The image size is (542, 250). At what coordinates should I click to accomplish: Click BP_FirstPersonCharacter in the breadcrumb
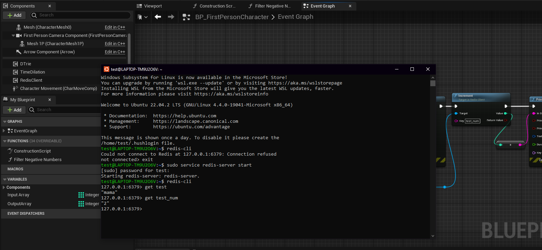pyautogui.click(x=232, y=17)
